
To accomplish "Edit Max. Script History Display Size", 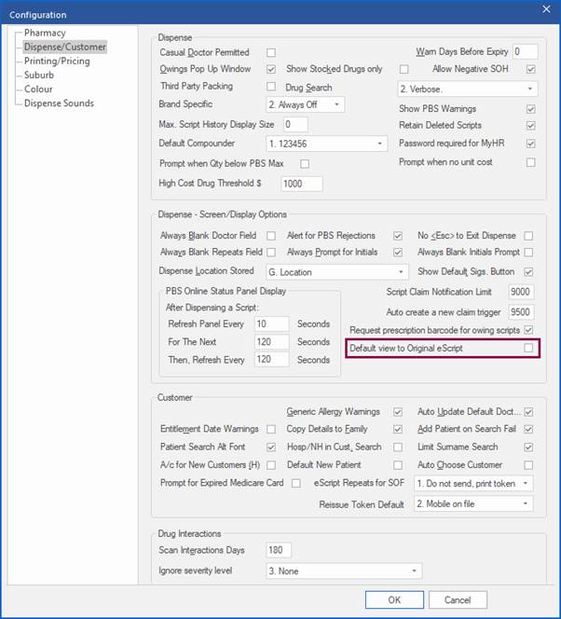I will point(295,124).
